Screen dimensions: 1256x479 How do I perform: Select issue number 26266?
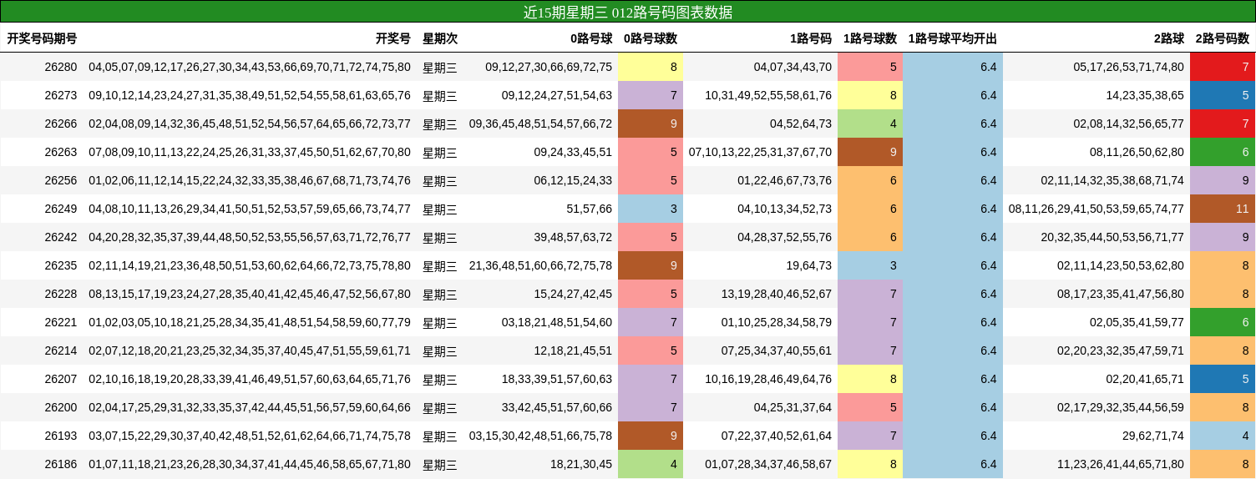coord(60,124)
